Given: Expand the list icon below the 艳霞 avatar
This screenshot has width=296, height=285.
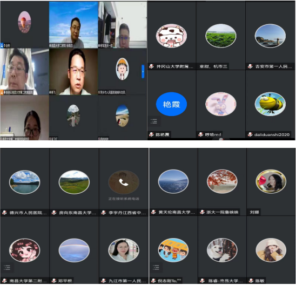Looking at the screenshot, I should point(154,121).
